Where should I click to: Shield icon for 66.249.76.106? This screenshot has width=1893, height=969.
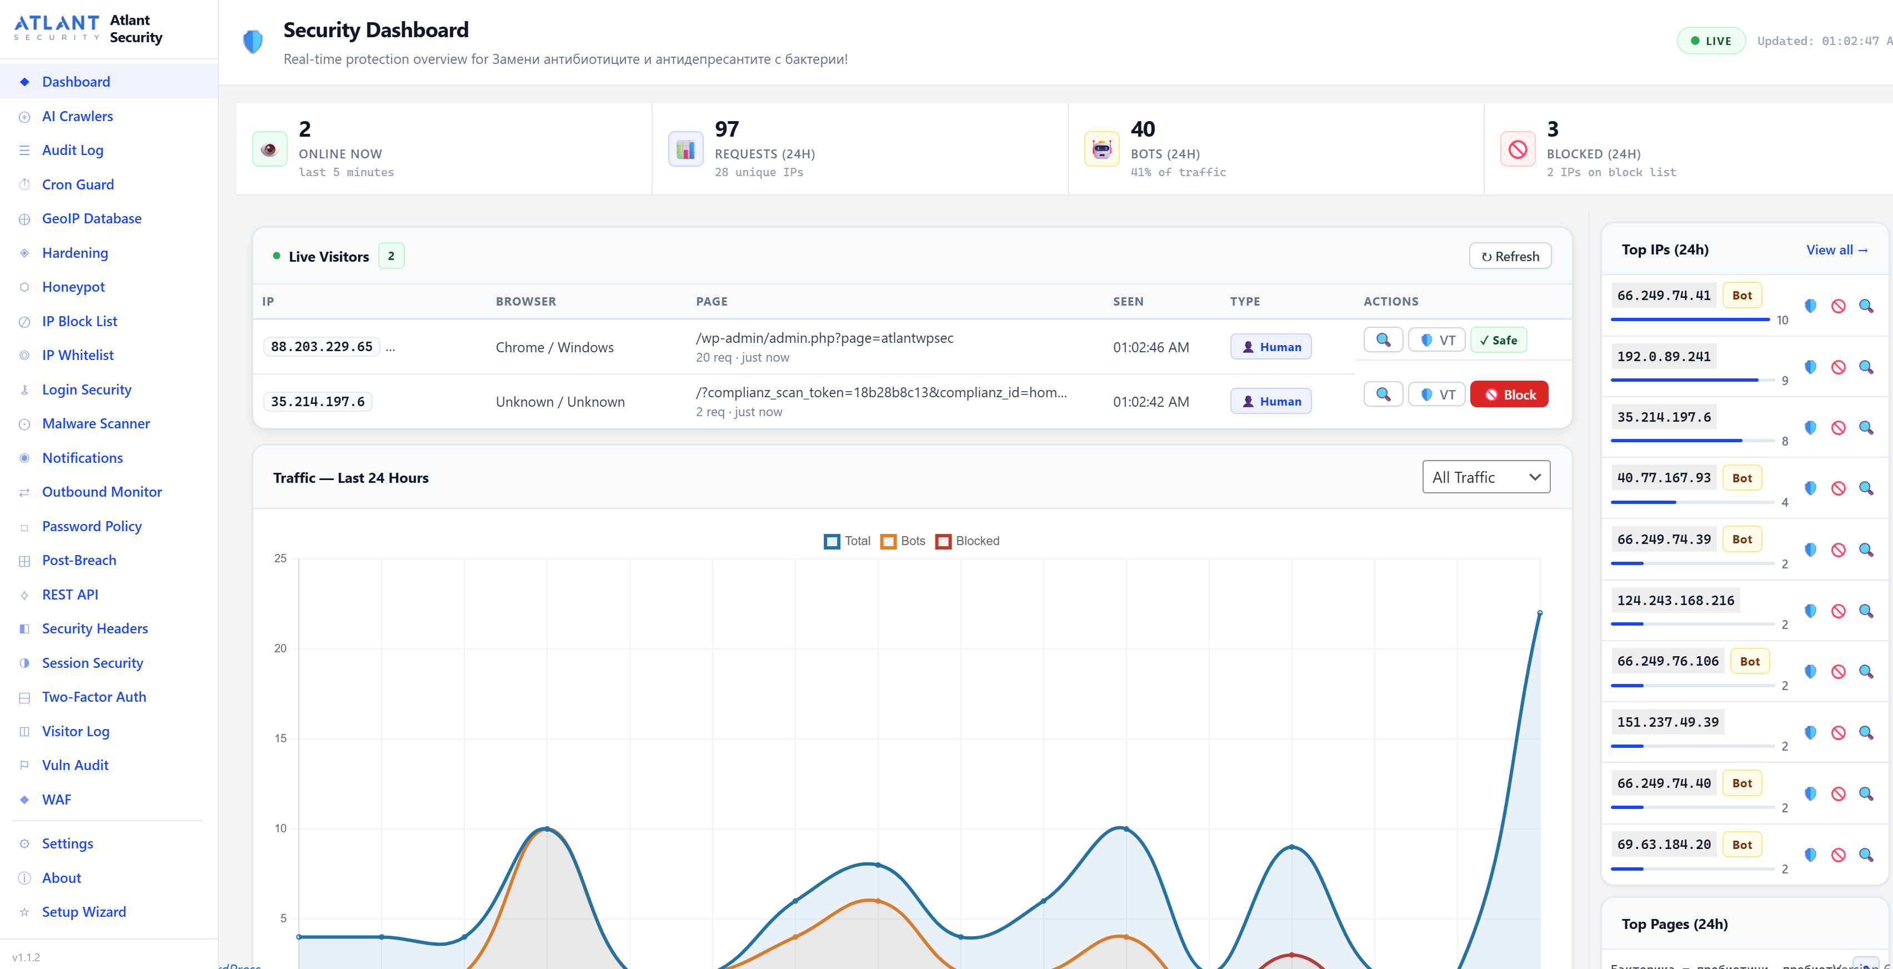tap(1811, 671)
